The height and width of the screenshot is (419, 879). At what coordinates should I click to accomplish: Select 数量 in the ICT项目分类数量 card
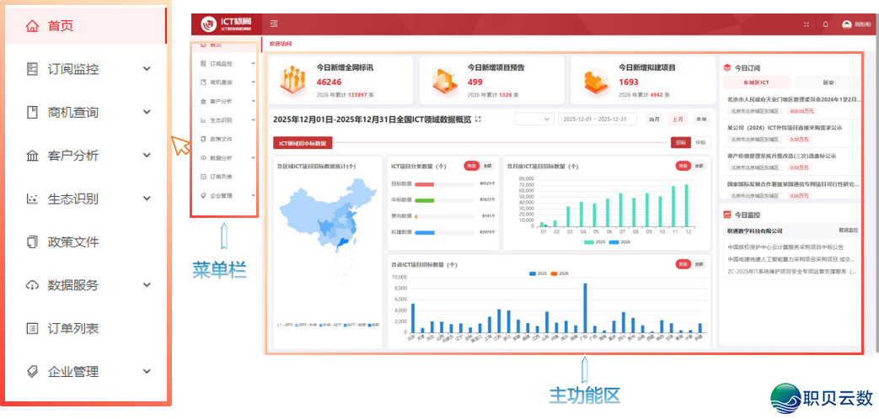tap(471, 166)
